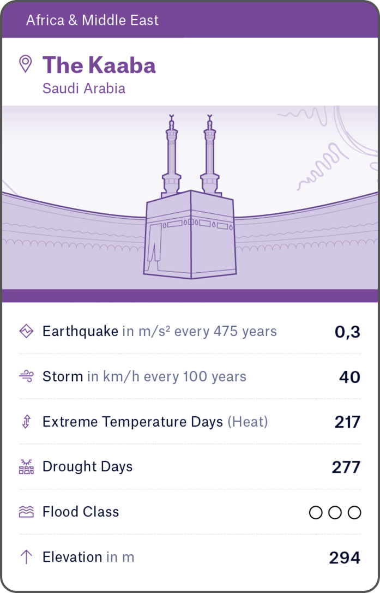This screenshot has width=380, height=593.
Task: Select the middle flood class circle
Action: [335, 512]
